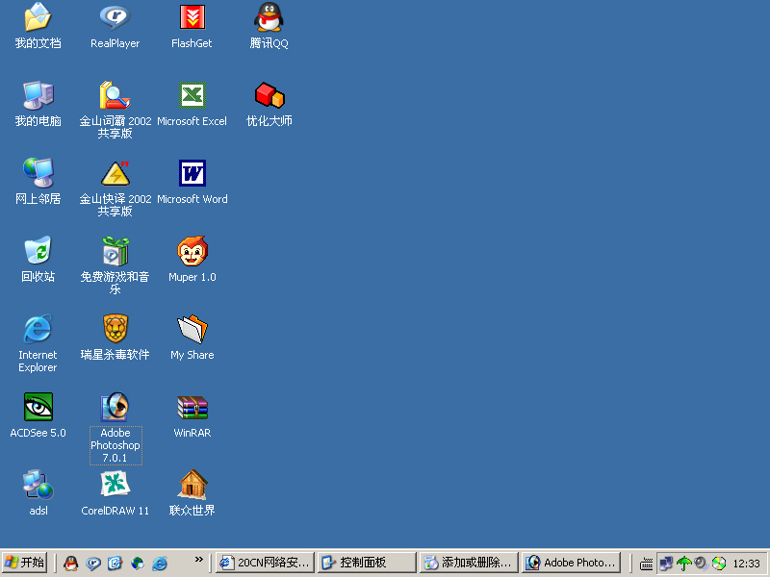Click the third quick launch icon beside RealPlayer
770x577 pixels.
coord(115,563)
